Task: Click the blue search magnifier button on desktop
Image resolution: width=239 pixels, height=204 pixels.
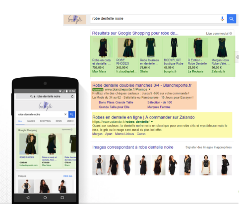Action: [x=231, y=19]
